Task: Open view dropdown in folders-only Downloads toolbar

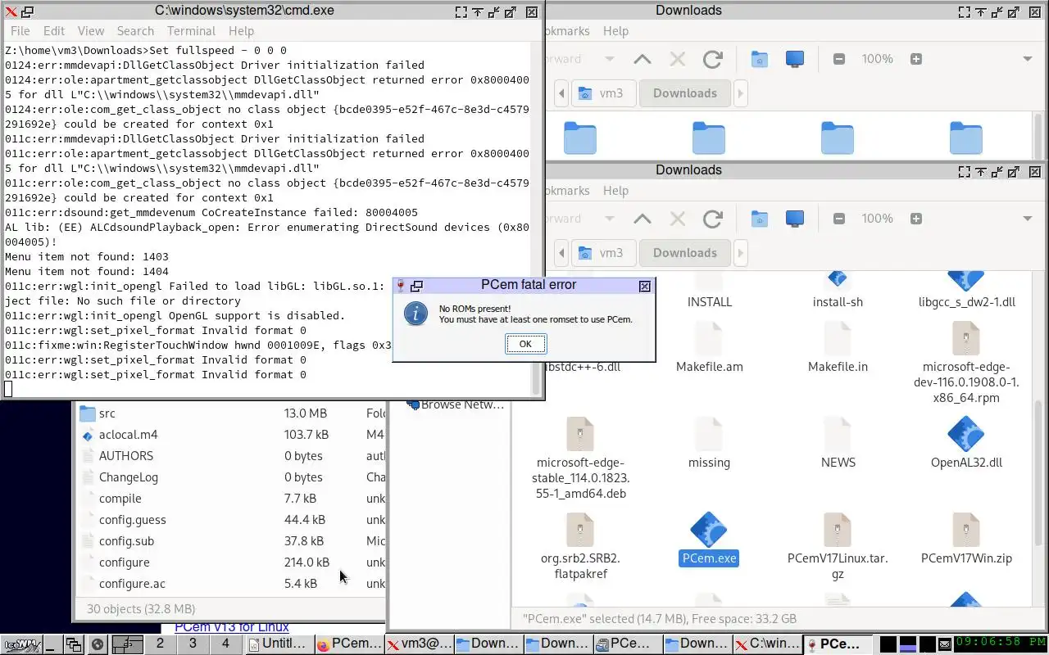Action: click(x=1028, y=59)
